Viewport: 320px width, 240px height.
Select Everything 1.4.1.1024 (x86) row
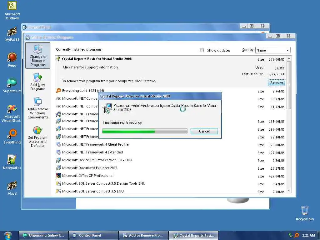click(171, 91)
